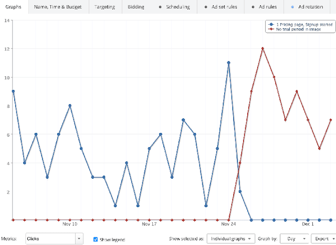
Task: Go to the Bidding tab
Action: pos(137,7)
